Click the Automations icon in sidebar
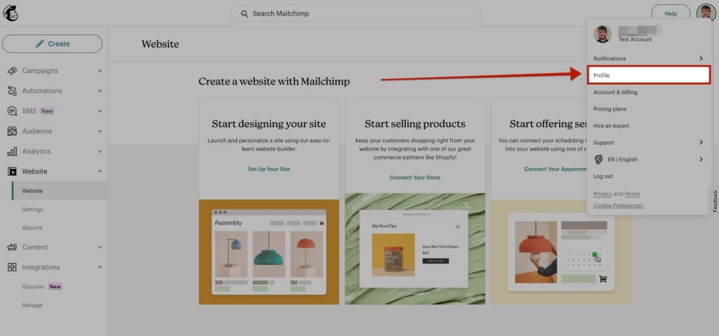Viewport: 719px width, 336px height. tap(13, 91)
